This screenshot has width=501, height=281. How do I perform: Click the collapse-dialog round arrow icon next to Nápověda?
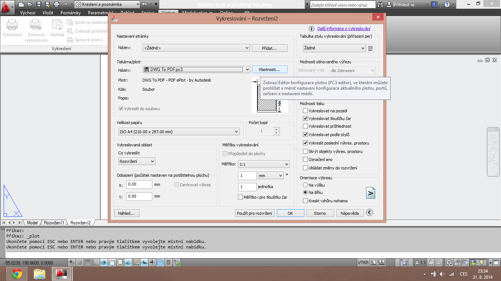pos(370,213)
